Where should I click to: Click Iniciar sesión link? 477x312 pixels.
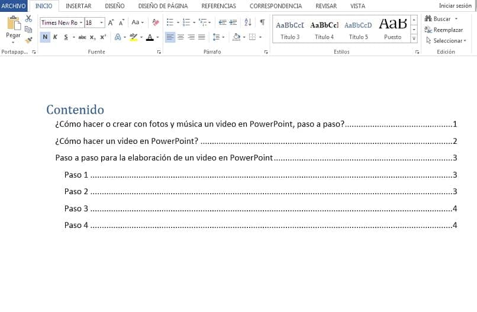[x=455, y=6]
